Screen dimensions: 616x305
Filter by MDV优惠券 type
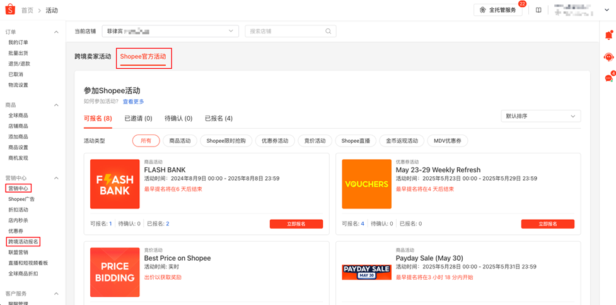coord(448,141)
